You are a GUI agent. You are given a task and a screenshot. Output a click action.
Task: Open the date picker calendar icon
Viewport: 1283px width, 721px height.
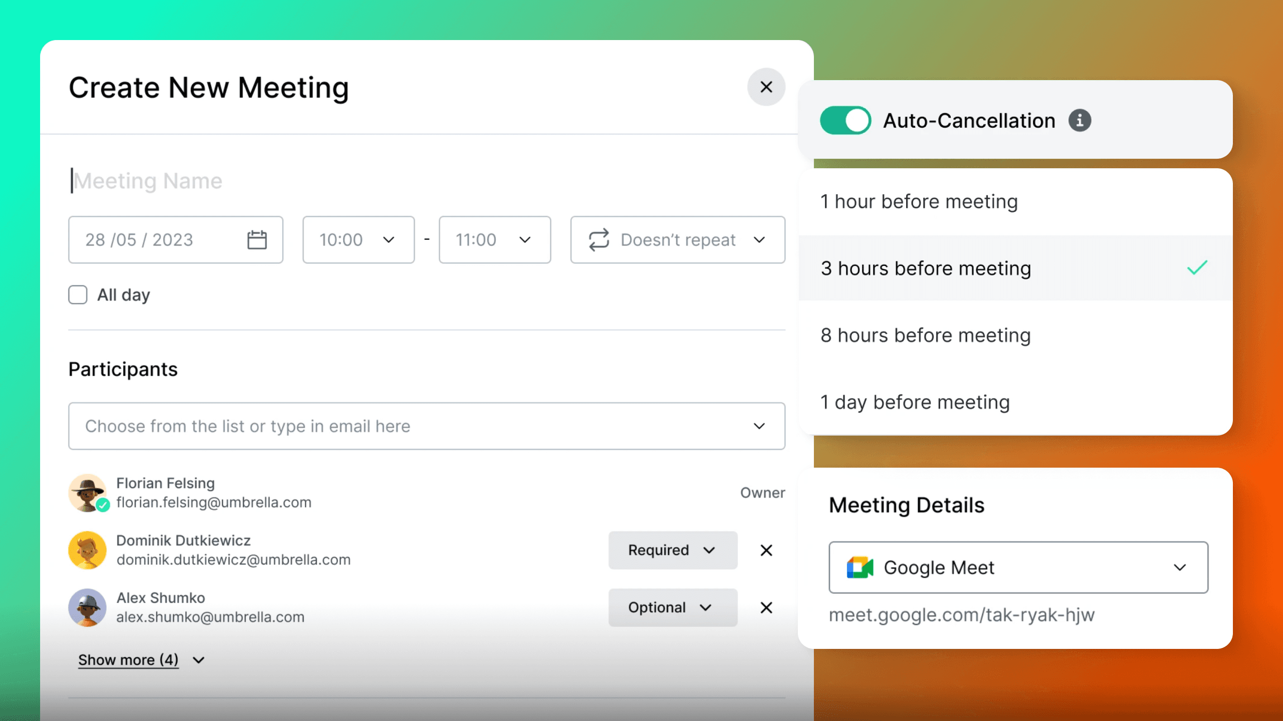coord(258,240)
